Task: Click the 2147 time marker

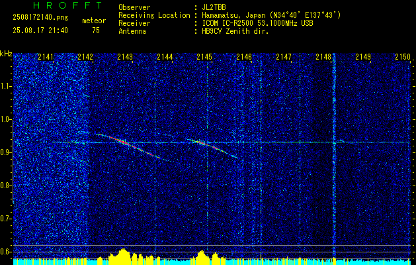Action: pyautogui.click(x=284, y=57)
